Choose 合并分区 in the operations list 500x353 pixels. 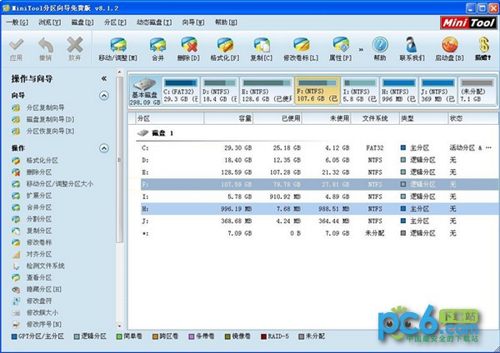39,207
